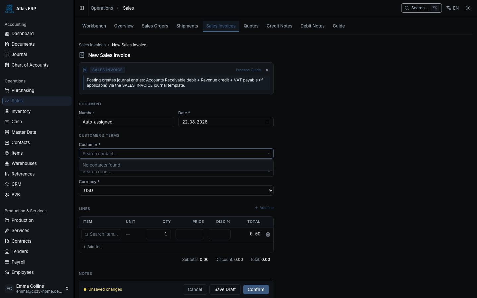Open the Inventory module
This screenshot has width=477, height=298.
[37, 111]
